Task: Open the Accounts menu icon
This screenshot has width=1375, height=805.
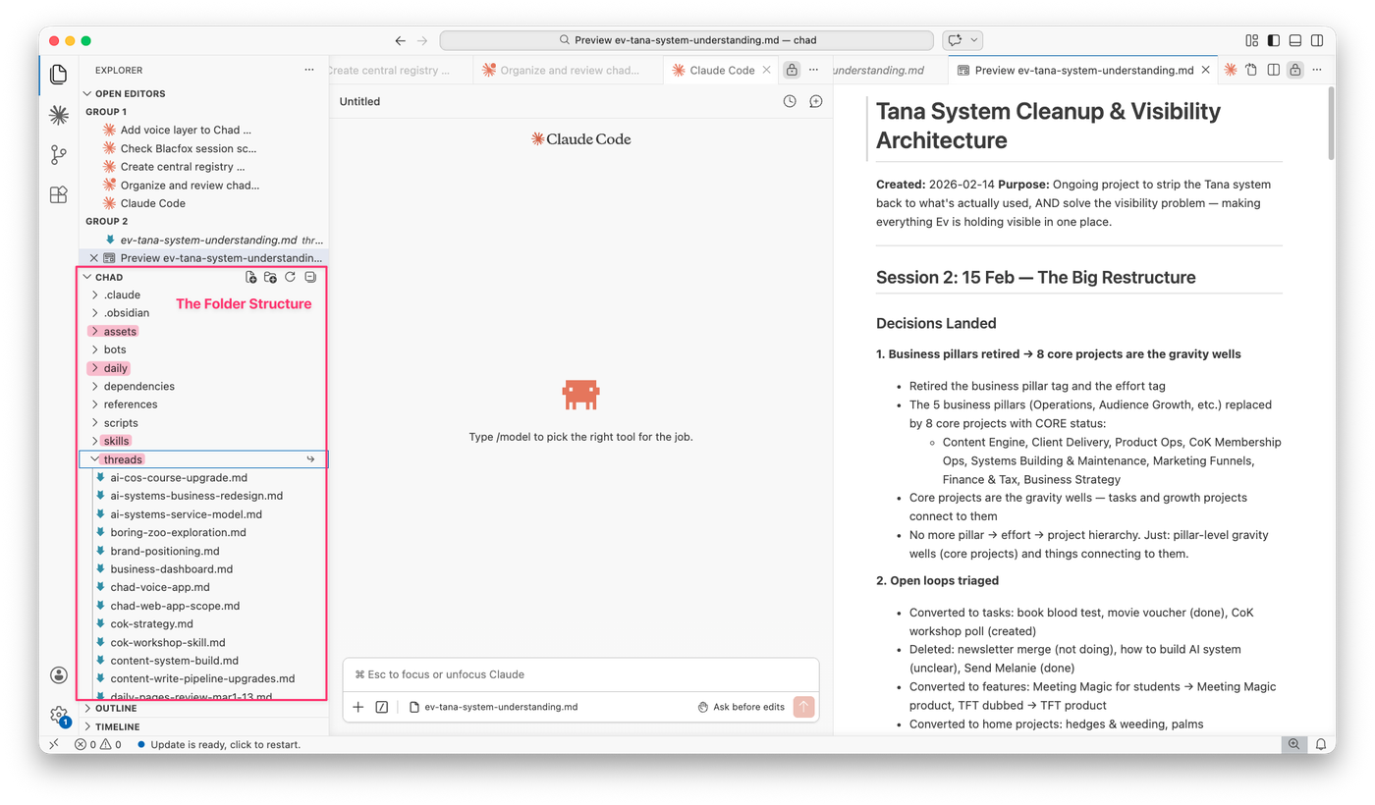Action: [x=59, y=674]
